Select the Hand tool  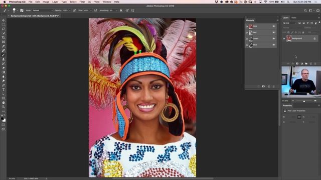pos(4,102)
